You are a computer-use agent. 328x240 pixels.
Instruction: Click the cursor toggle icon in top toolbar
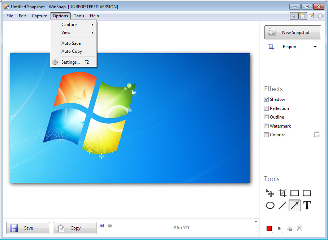pos(294,16)
